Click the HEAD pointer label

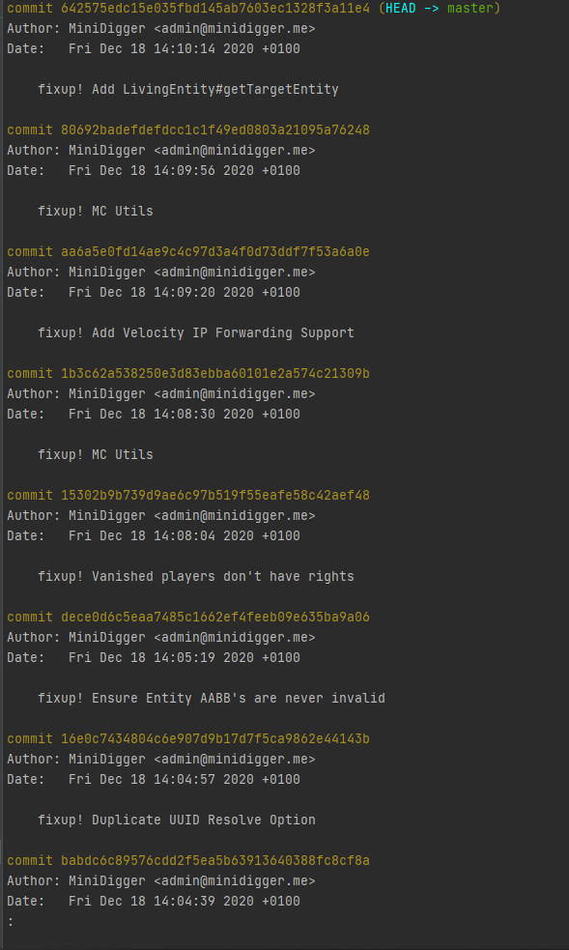coord(401,9)
